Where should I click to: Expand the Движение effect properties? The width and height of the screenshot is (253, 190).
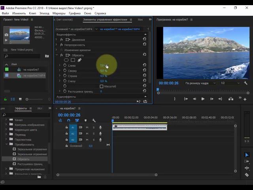coord(57,40)
